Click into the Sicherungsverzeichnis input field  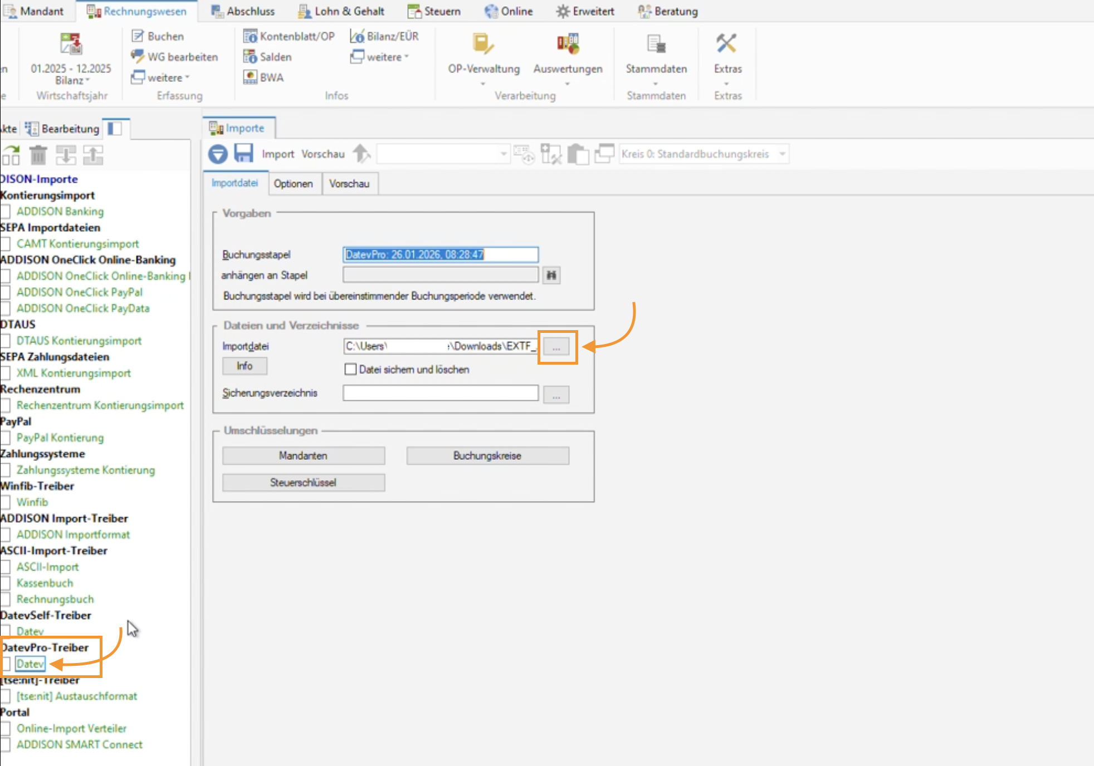coord(440,393)
